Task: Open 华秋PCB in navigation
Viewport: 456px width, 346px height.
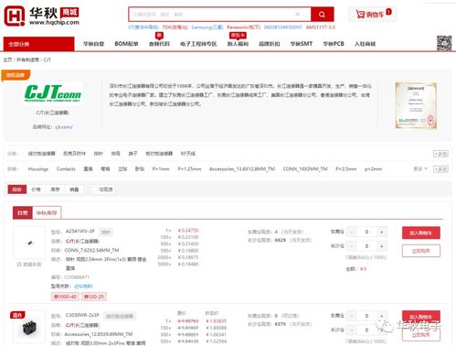Action: pyautogui.click(x=334, y=44)
